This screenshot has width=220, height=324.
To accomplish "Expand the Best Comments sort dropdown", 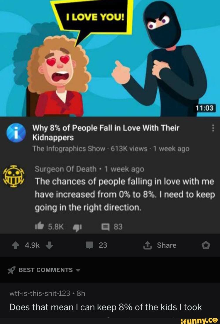I will 78,270.
